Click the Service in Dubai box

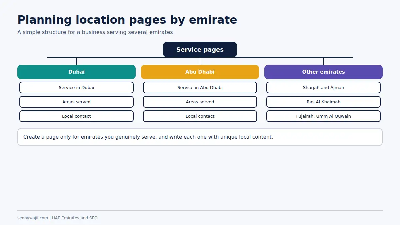pyautogui.click(x=76, y=88)
